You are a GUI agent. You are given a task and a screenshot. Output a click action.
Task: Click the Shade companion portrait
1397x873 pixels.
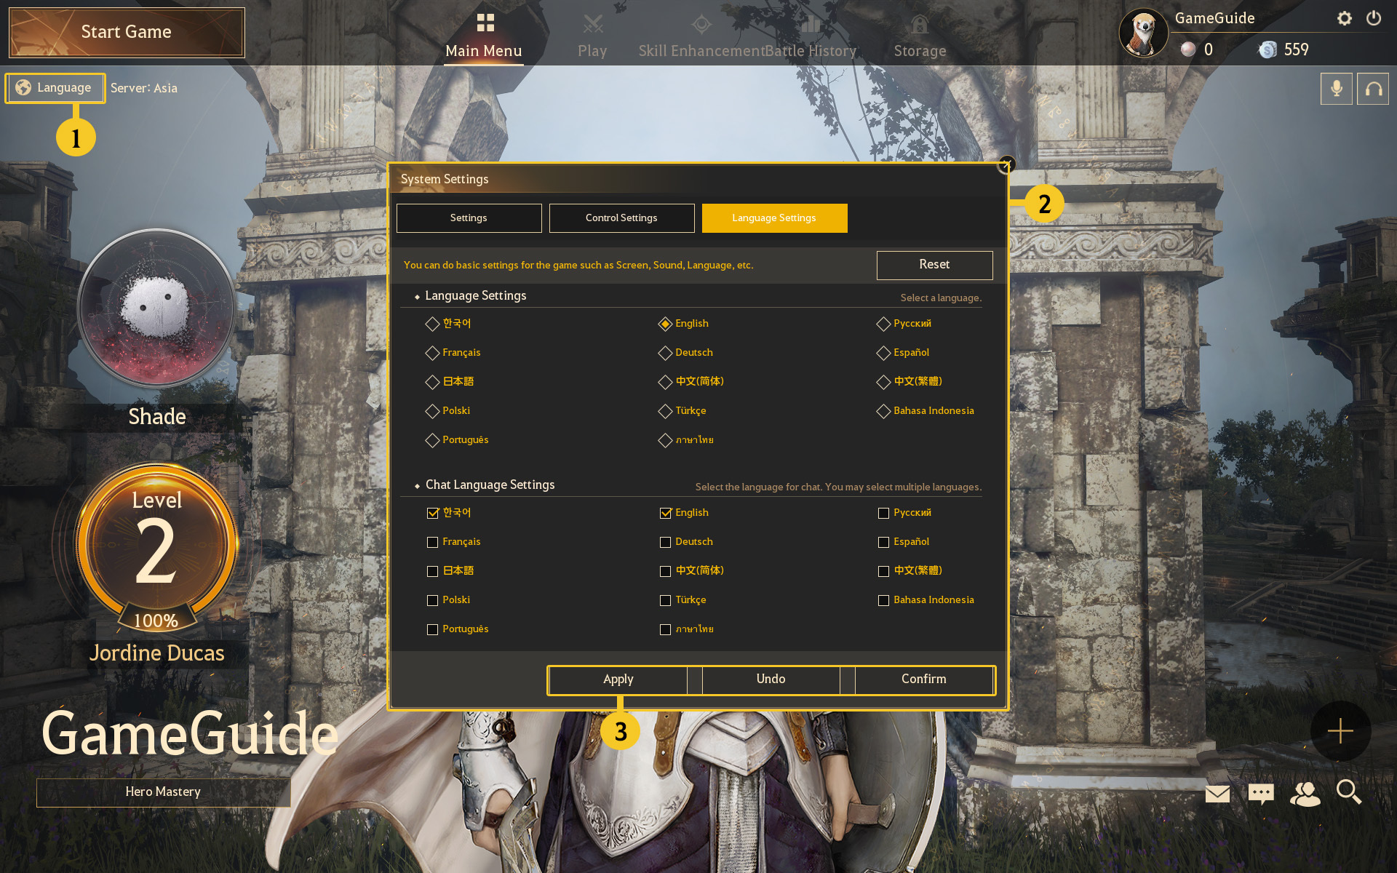156,308
